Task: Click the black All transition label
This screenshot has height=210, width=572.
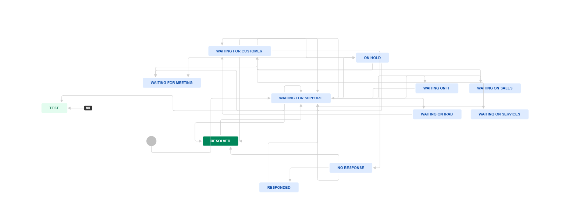Action: [x=88, y=108]
